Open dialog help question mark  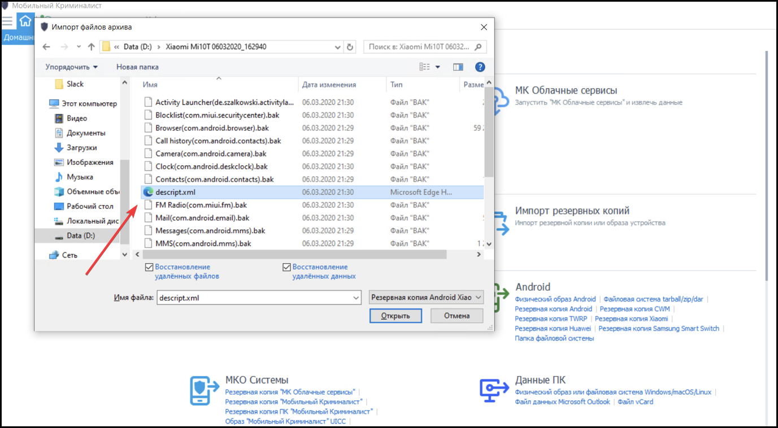[x=480, y=67]
